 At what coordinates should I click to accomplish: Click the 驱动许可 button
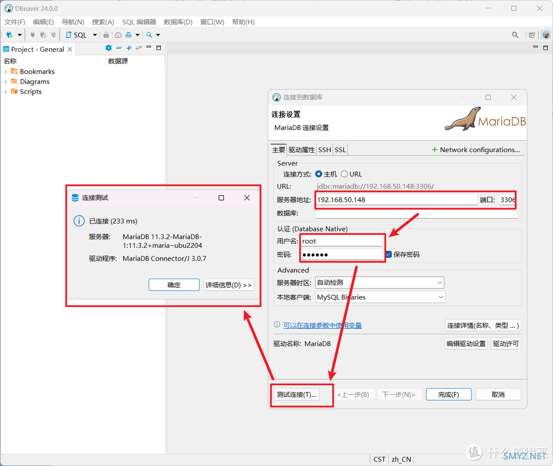[x=505, y=344]
